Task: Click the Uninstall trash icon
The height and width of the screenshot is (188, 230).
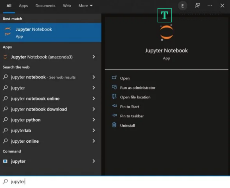Action: coord(114,125)
